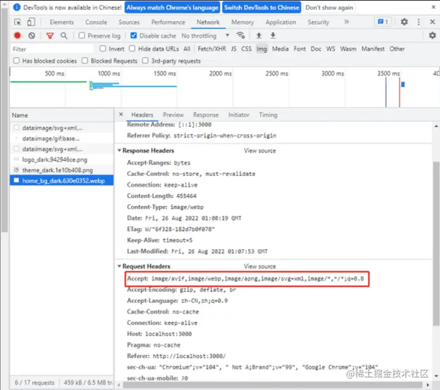Select logo_dark.942946ce.png request
This screenshot has width=440, height=390.
click(x=62, y=160)
